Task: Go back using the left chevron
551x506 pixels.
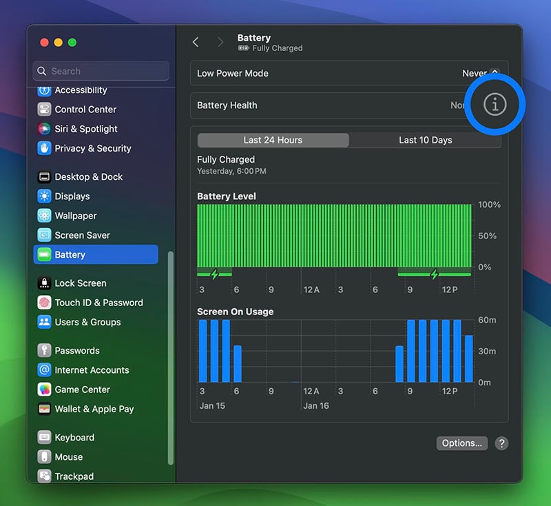Action: pos(196,43)
